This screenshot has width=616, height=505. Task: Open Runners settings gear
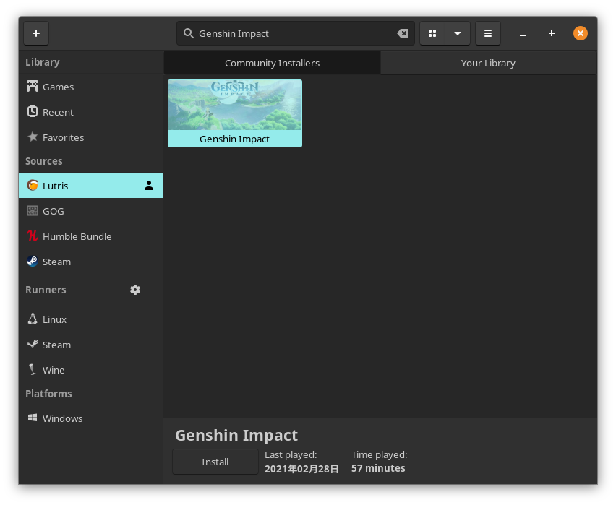click(135, 290)
